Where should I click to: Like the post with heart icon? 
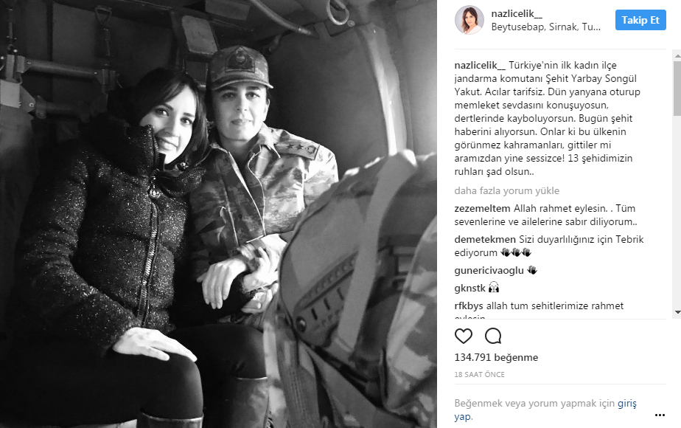[x=463, y=336]
